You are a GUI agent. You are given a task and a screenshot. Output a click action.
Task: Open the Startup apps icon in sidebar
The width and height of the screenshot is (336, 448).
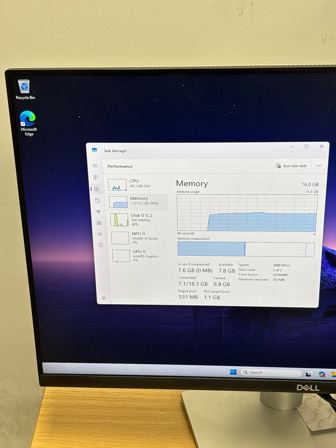pyautogui.click(x=98, y=212)
